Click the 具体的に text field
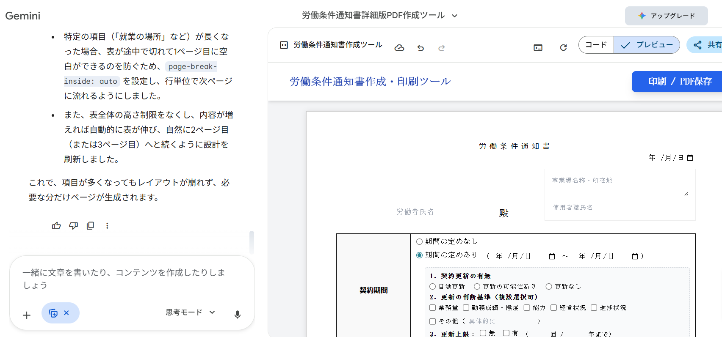This screenshot has height=337, width=722. 502,321
